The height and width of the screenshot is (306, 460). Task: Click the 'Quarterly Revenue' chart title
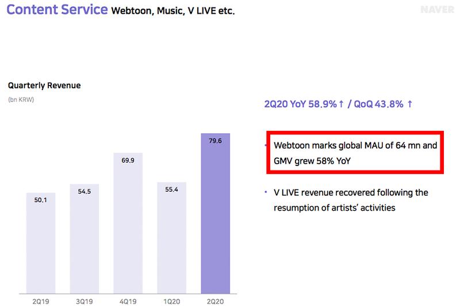(x=44, y=86)
